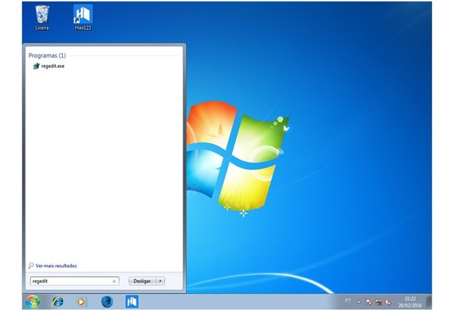Viewport: 454px width, 311px height.
Task: Open the Hao123 taskbar icon
Action: [132, 302]
